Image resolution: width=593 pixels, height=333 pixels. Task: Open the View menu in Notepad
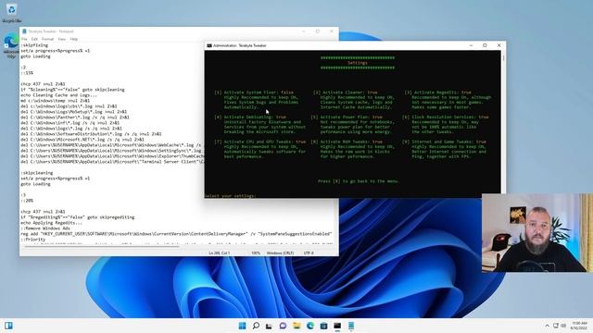(62, 39)
